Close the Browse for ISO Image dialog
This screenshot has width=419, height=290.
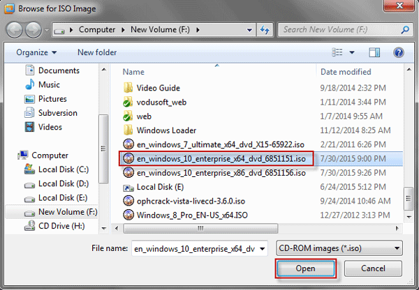point(399,6)
